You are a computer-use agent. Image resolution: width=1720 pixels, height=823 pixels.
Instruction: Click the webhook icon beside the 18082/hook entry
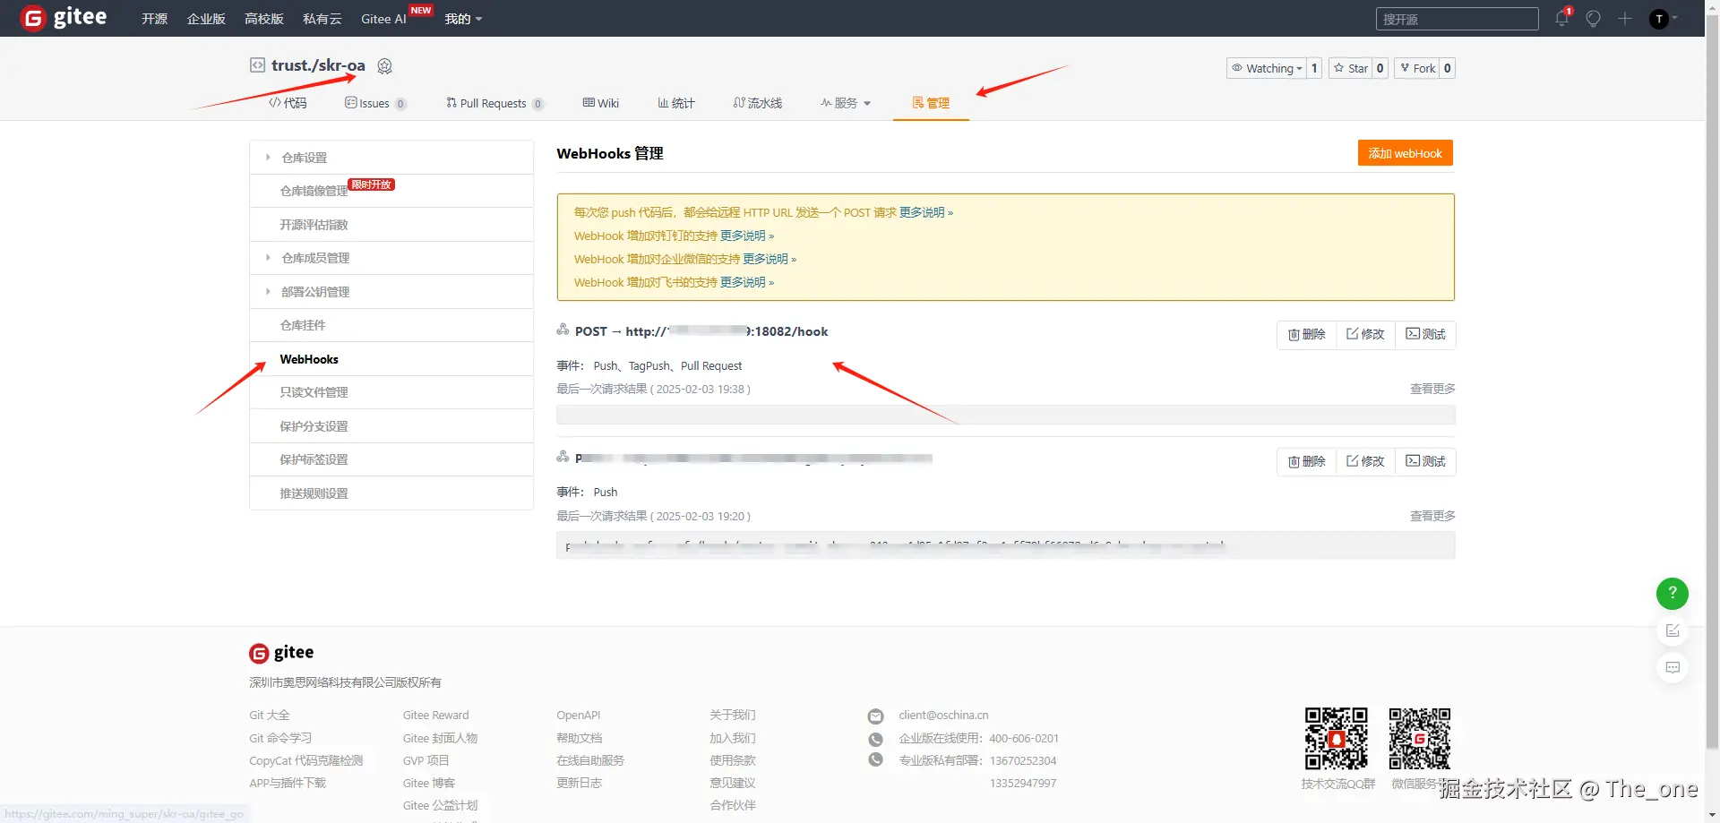[563, 330]
